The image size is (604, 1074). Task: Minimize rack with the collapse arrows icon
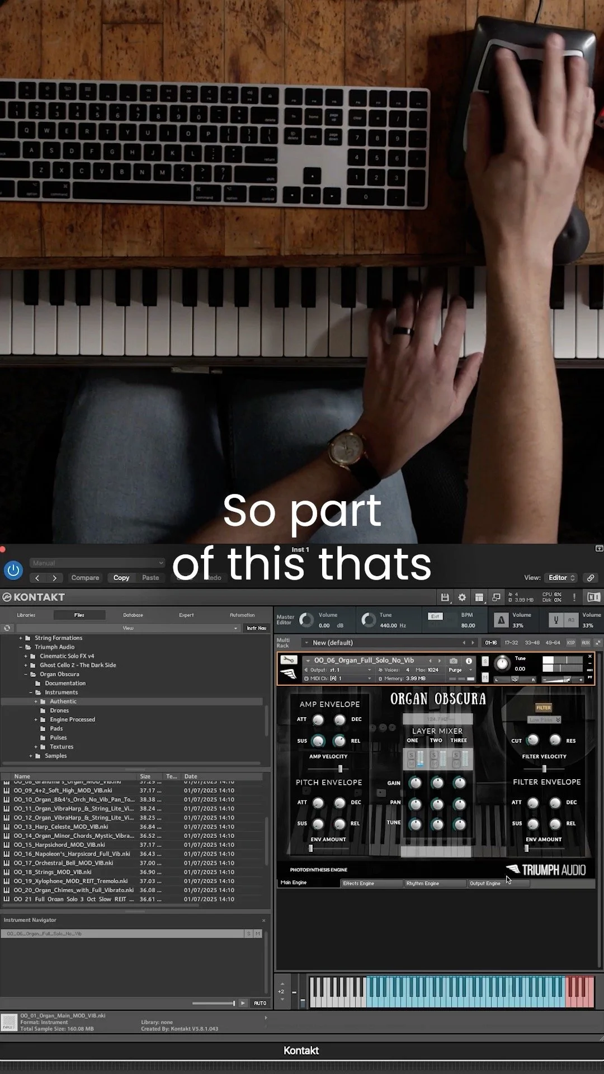point(598,643)
